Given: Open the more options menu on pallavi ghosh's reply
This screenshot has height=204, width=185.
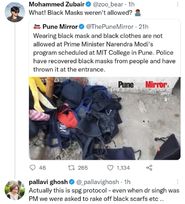Looking at the screenshot, I should pos(178,182).
